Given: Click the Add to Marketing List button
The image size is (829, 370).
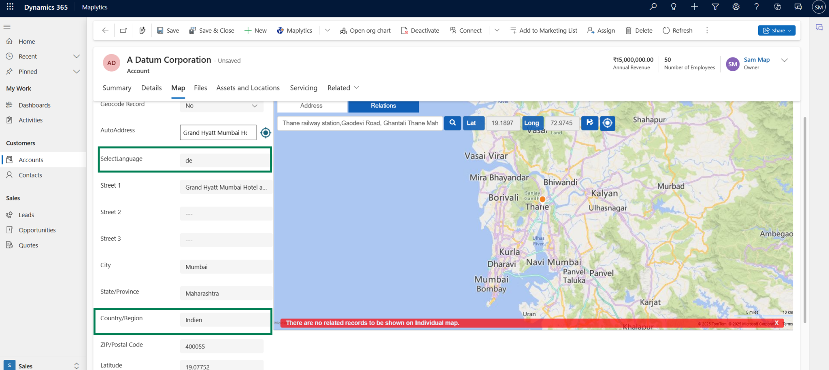Looking at the screenshot, I should coord(543,30).
